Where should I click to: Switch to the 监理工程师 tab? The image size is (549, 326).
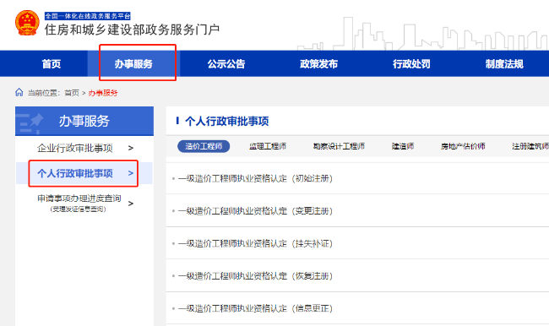pos(268,146)
